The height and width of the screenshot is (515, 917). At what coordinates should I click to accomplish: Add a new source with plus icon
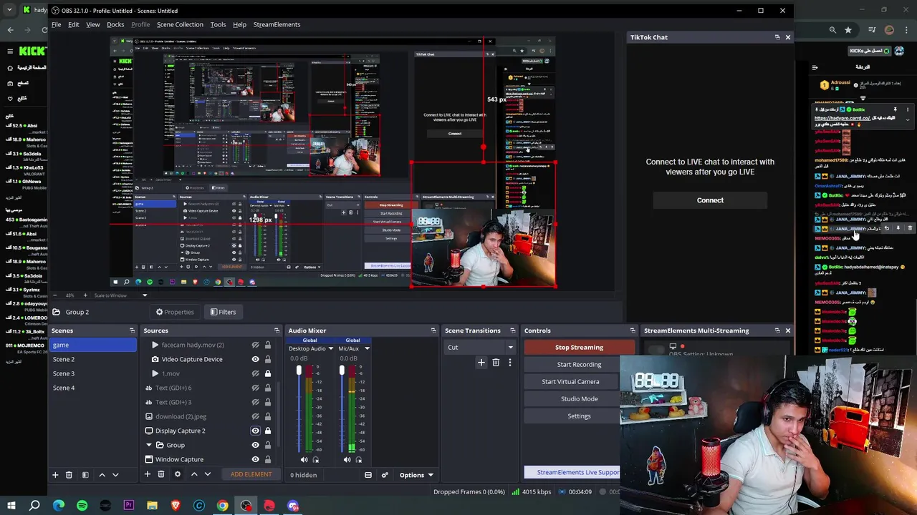(x=148, y=474)
